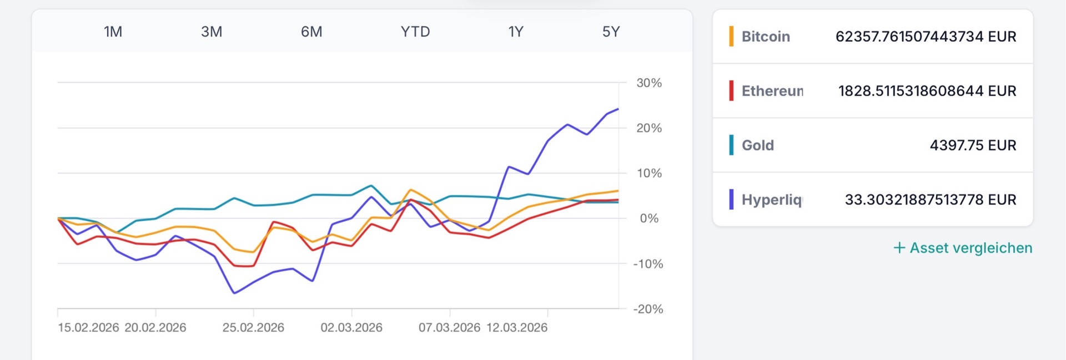Viewport: 1066px width, 360px height.
Task: Open the 6M chart period
Action: [x=311, y=32]
